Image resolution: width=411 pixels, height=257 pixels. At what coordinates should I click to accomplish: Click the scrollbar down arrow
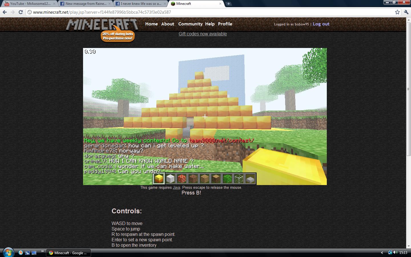(x=408, y=246)
